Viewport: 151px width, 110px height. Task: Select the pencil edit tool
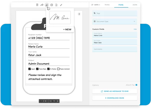tap(61, 5)
